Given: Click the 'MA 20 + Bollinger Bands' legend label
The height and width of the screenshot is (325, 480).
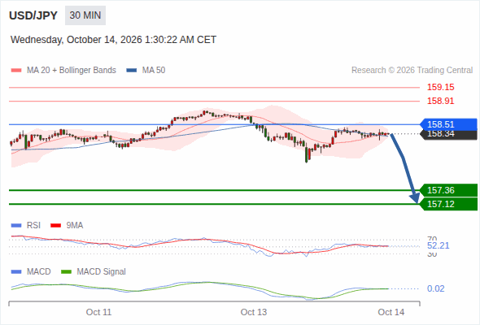Looking at the screenshot, I should (x=72, y=71).
